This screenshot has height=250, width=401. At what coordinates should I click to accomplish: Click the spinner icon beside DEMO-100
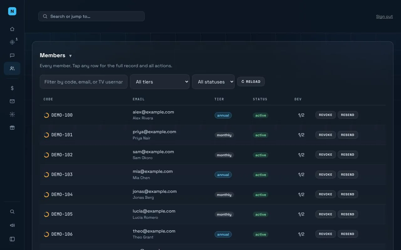(x=46, y=115)
